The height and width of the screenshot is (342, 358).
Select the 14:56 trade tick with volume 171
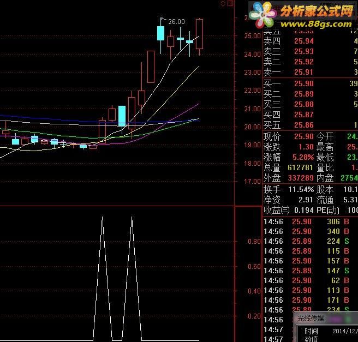pos(306,300)
